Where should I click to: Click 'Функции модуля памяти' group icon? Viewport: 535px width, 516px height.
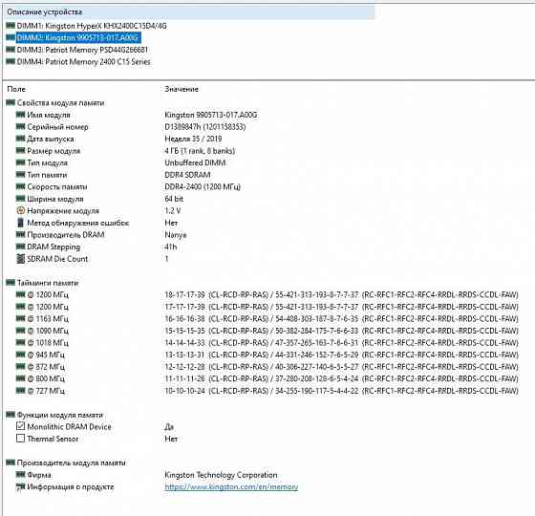(x=11, y=415)
